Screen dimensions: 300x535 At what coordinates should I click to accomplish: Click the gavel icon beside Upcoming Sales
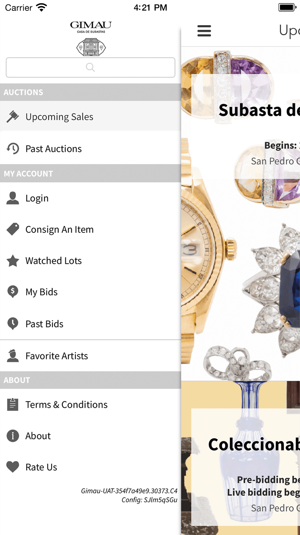point(13,116)
